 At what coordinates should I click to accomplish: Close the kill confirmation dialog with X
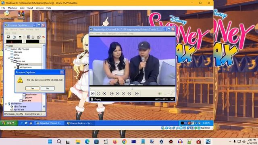(x=62, y=72)
